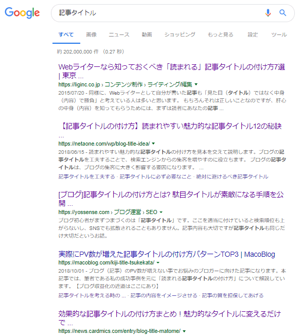Image resolution: width=301 pixels, height=336 pixels.
Task: Switch to the 動画 tab
Action: click(x=147, y=34)
